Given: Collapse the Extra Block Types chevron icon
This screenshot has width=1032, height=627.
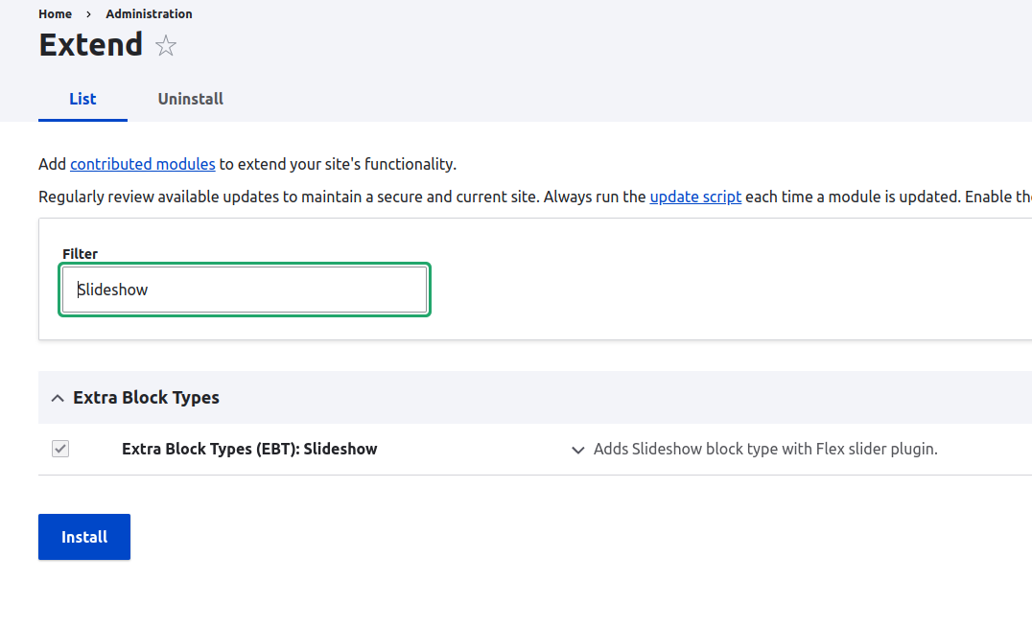Looking at the screenshot, I should click(58, 398).
